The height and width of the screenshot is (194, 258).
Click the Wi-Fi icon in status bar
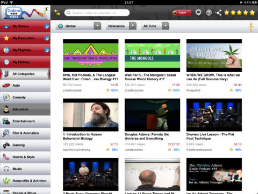coord(11,2)
